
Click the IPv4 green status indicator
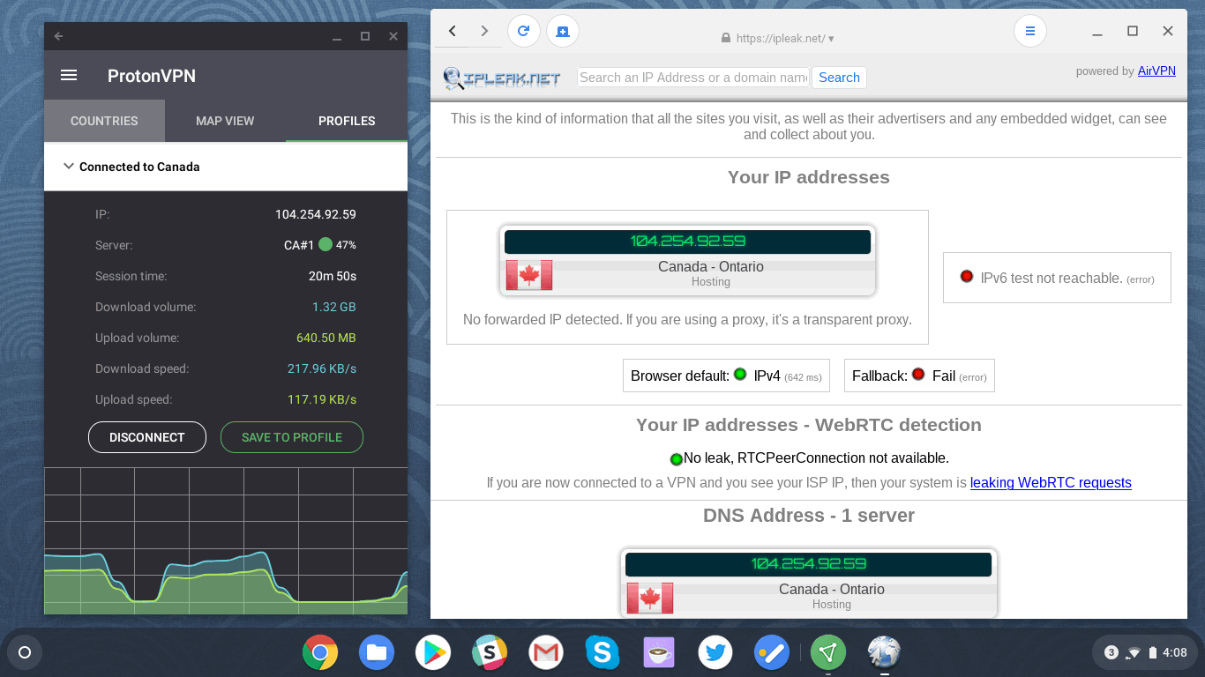click(740, 375)
